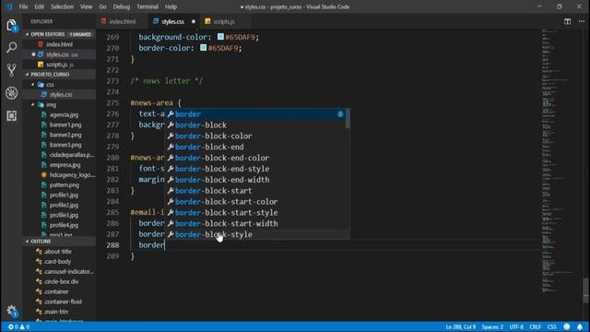590x332 pixels.
Task: Select scripts.js in Open Editors
Action: coord(59,65)
